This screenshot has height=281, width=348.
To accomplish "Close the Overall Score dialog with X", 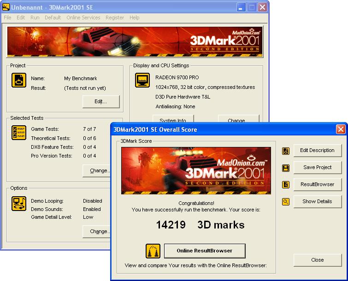I will [x=341, y=129].
